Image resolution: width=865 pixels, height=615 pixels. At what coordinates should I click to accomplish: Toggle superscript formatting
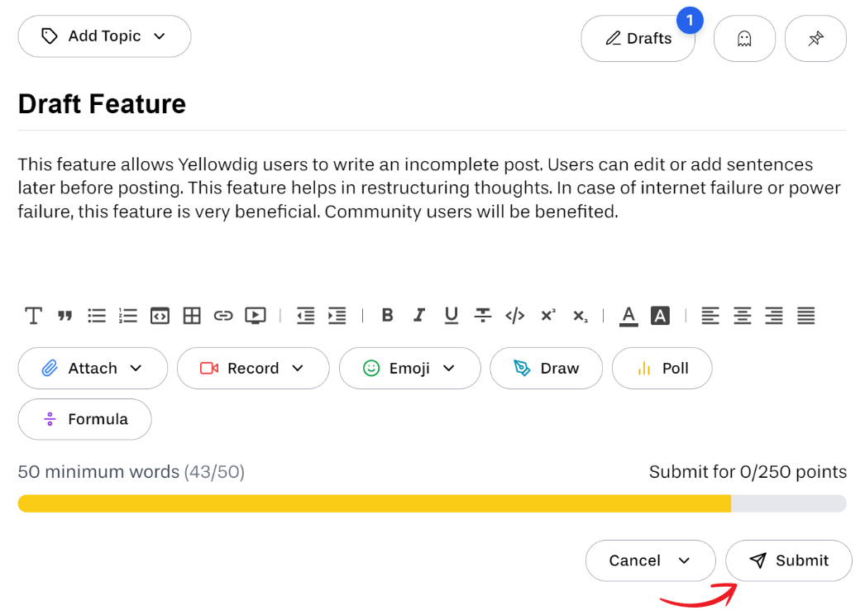(x=547, y=315)
